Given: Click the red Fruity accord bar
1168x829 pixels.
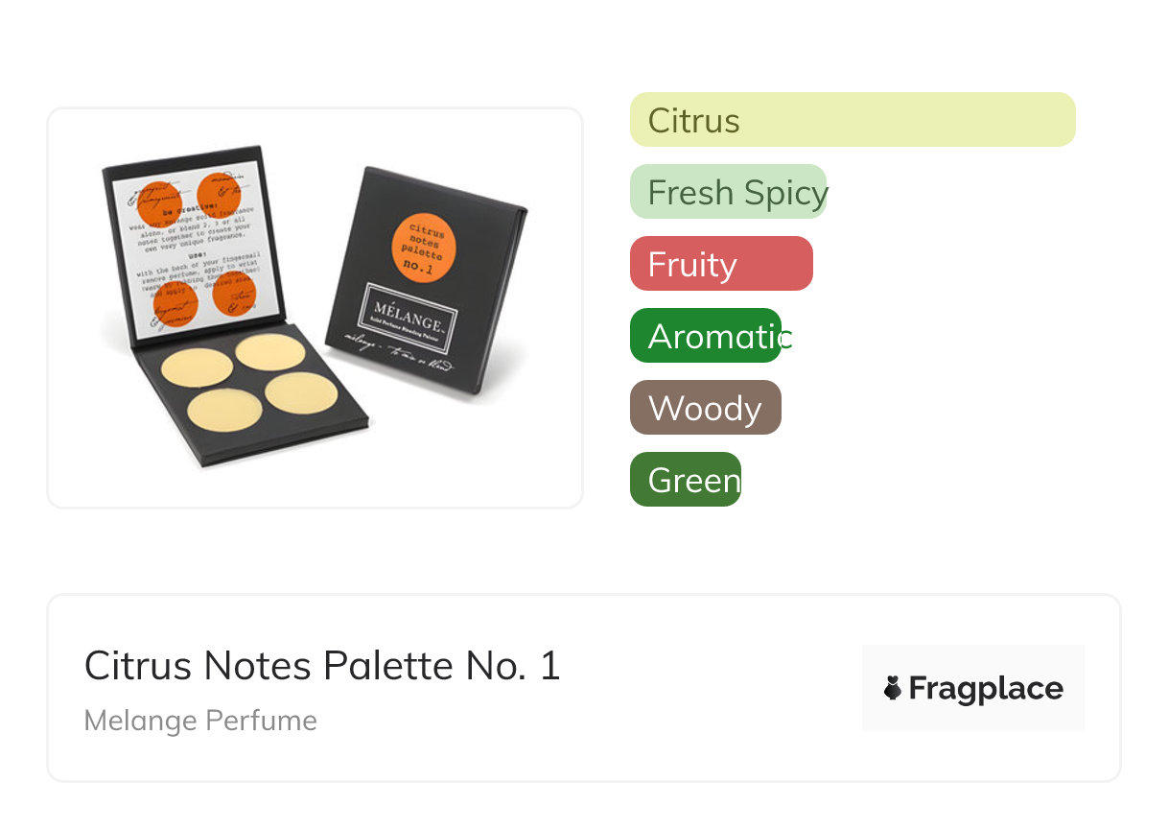Looking at the screenshot, I should 721,264.
